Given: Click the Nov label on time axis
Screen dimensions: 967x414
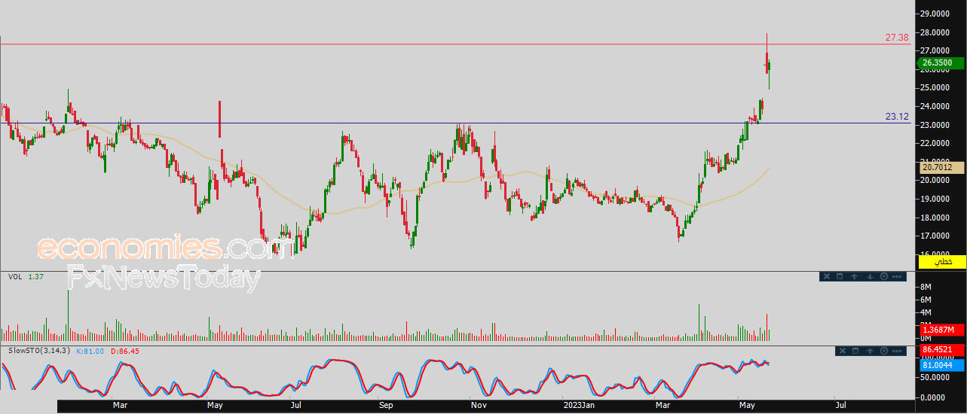Looking at the screenshot, I should pyautogui.click(x=479, y=406).
